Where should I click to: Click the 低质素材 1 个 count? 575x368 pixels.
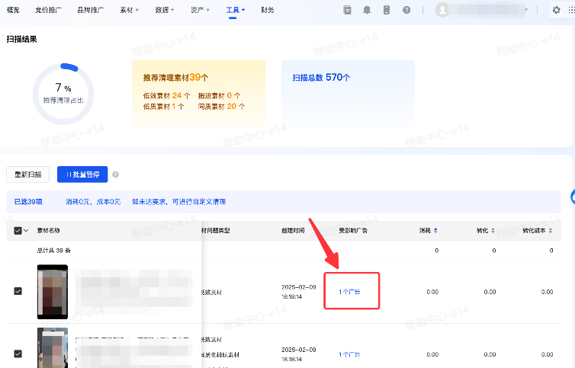click(163, 107)
